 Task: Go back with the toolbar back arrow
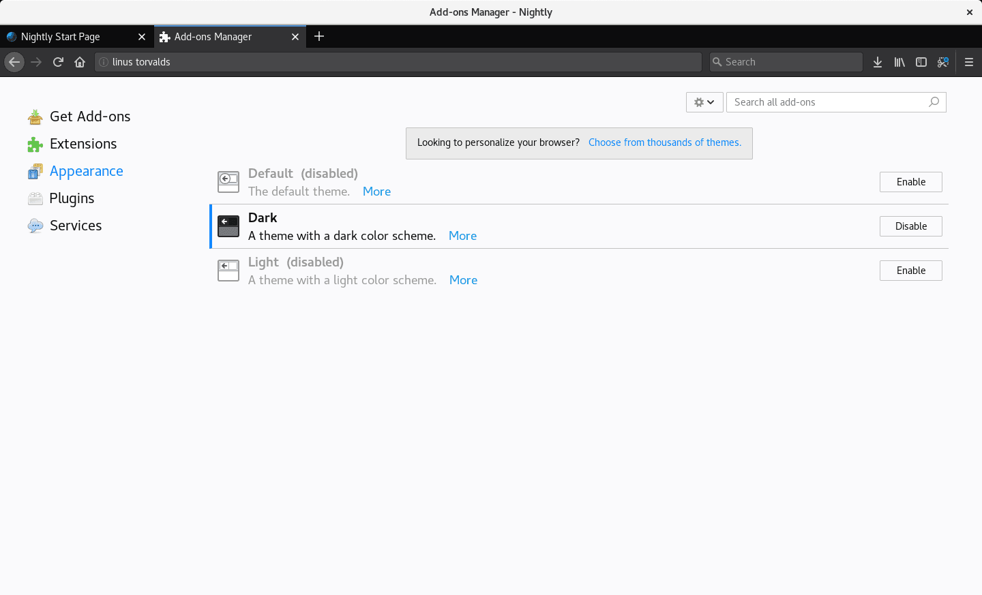coord(14,62)
